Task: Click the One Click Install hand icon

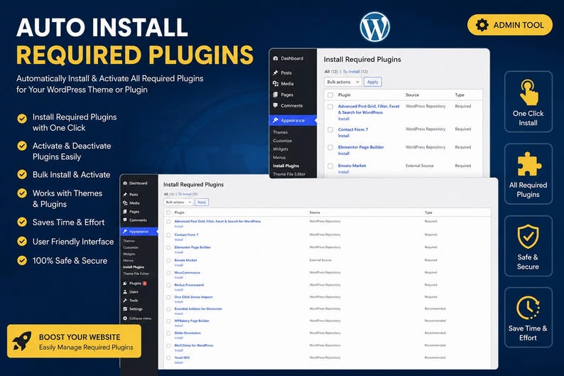Action: pyautogui.click(x=528, y=92)
